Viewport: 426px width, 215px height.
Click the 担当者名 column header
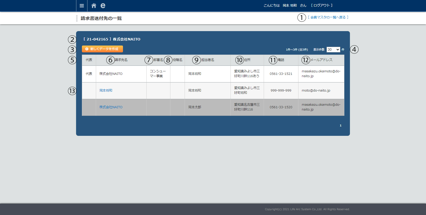coord(207,60)
